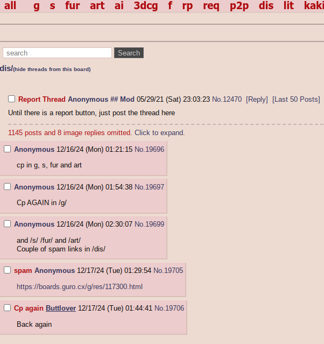Open the Last 50 Posts link

(296, 100)
